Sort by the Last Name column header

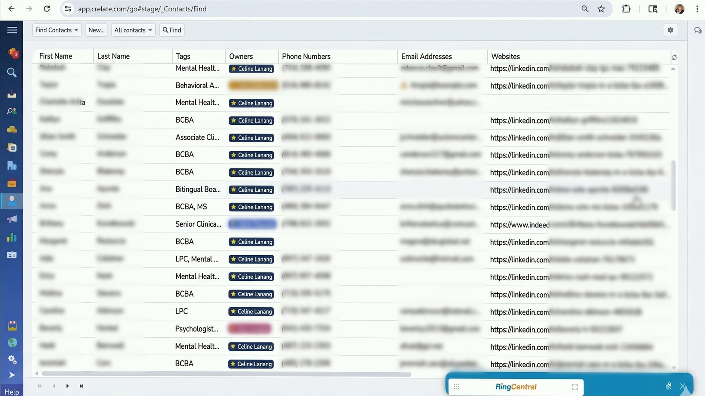(x=113, y=56)
